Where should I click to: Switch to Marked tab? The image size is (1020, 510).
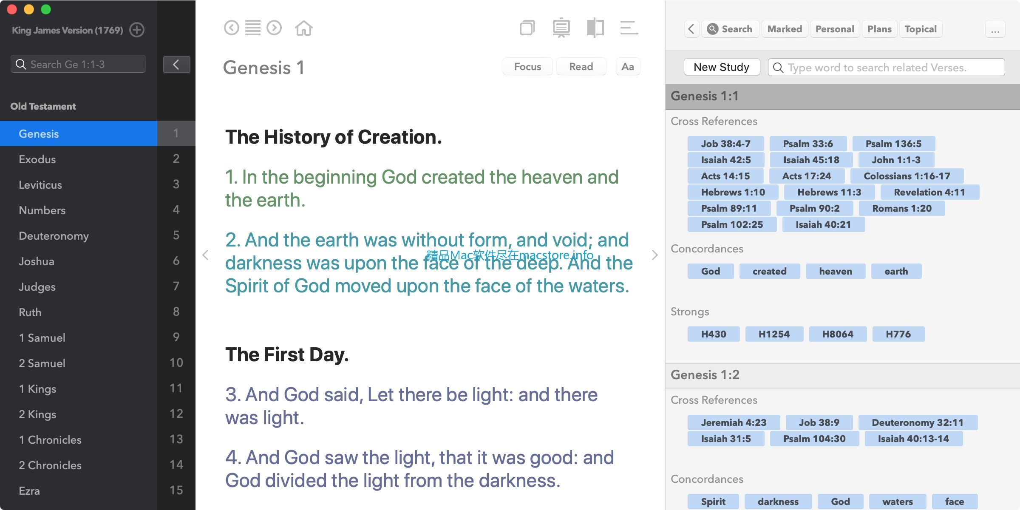(785, 29)
